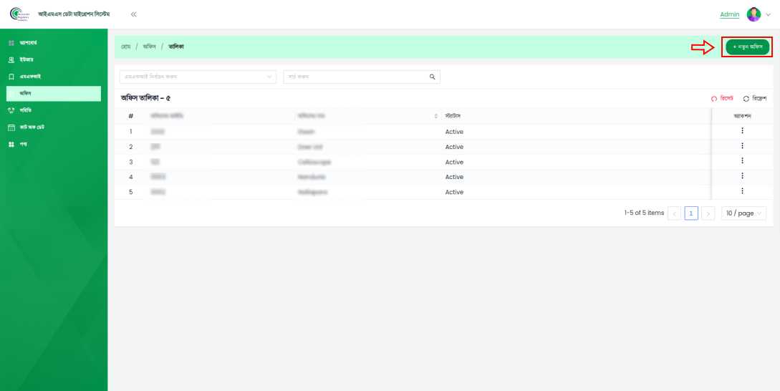This screenshot has height=391, width=780.
Task: Open the 10 / page size dropdown
Action: click(743, 213)
